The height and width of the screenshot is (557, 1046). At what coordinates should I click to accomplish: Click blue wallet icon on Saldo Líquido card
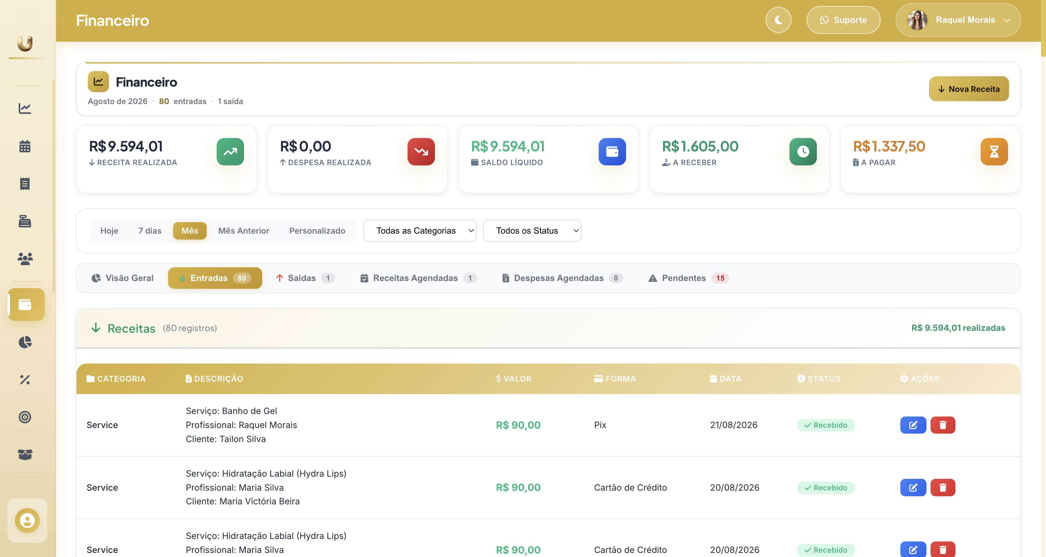612,151
